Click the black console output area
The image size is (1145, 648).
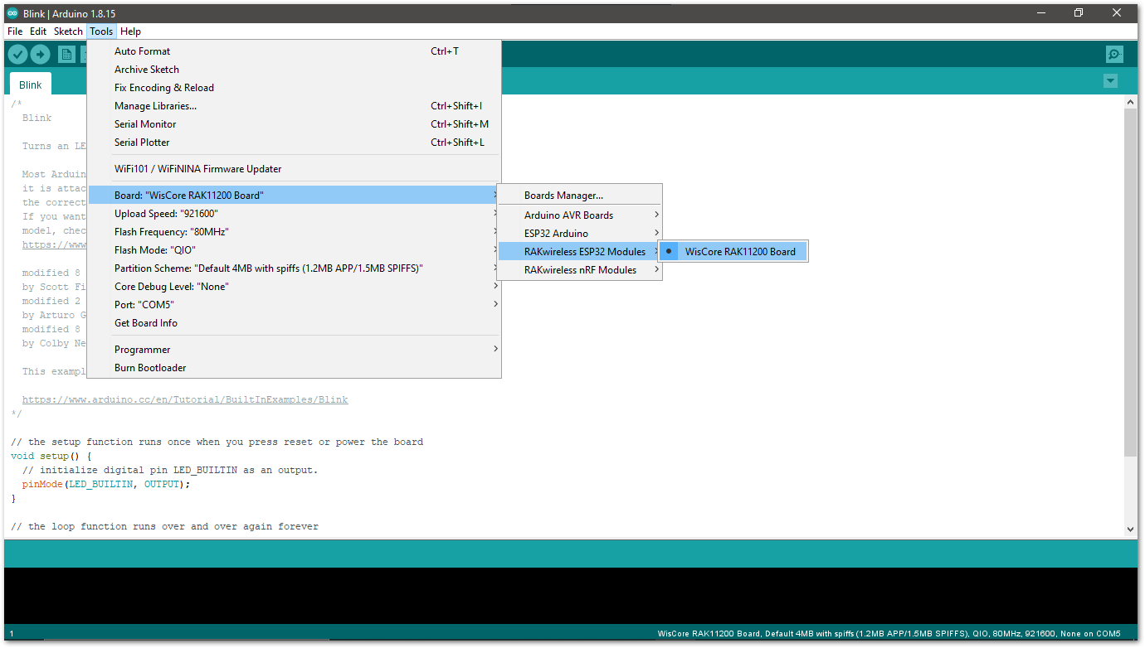point(572,596)
